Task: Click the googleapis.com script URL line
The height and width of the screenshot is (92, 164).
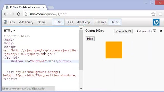Action: [x=40, y=50]
